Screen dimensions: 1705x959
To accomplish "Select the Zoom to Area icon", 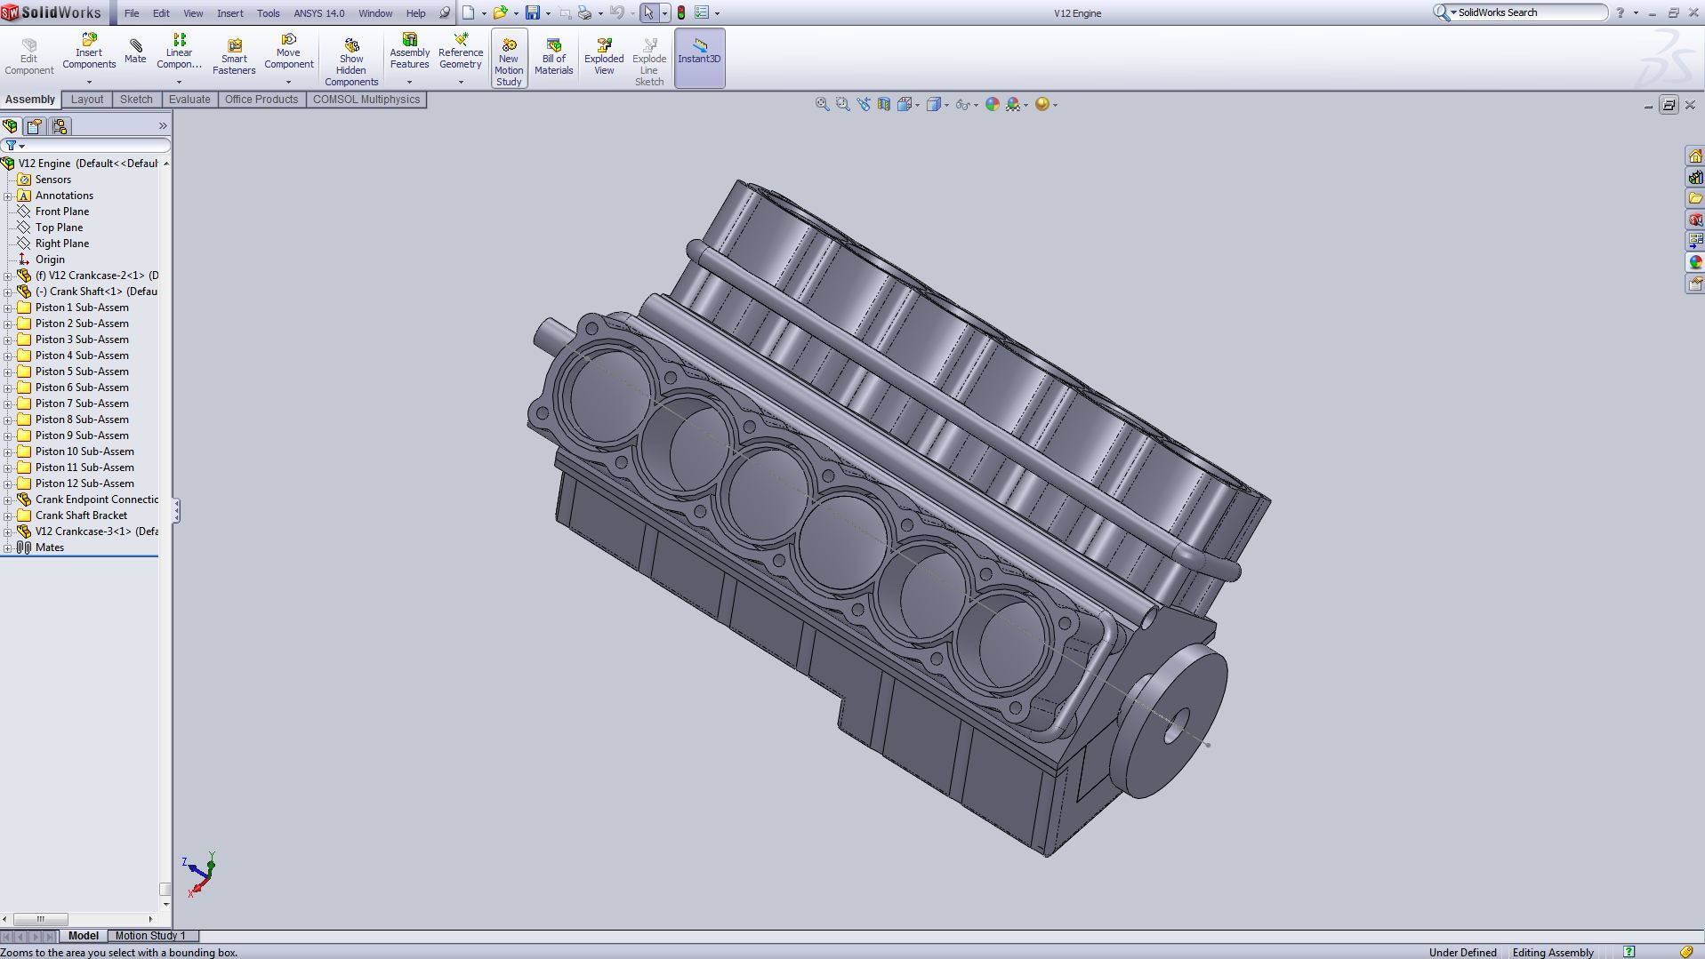I will point(842,104).
